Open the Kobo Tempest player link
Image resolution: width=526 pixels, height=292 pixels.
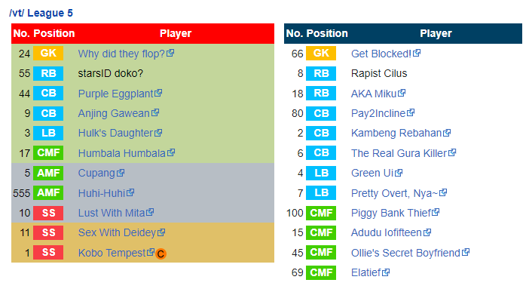pos(112,253)
